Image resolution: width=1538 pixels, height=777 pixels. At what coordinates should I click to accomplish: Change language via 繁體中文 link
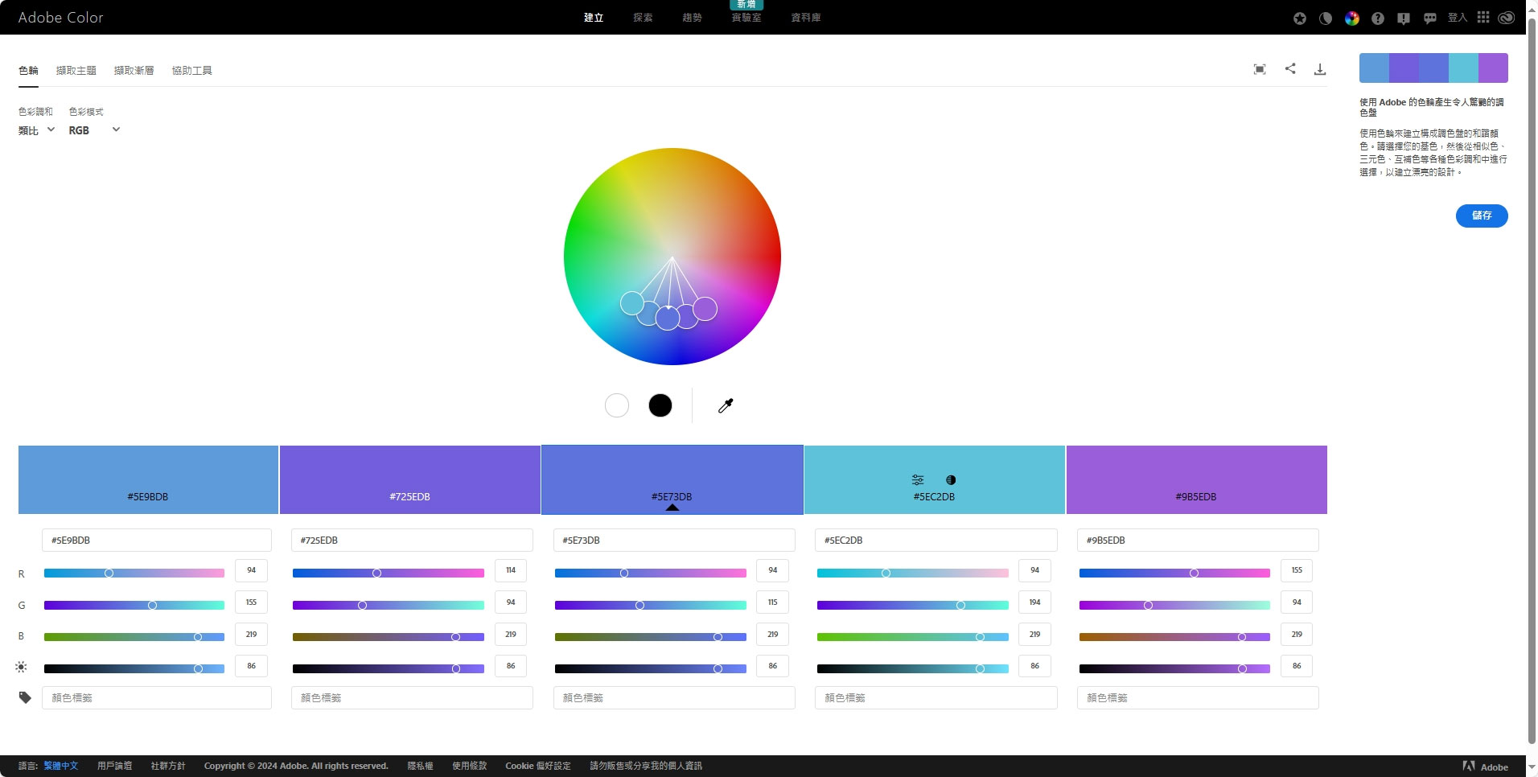61,766
